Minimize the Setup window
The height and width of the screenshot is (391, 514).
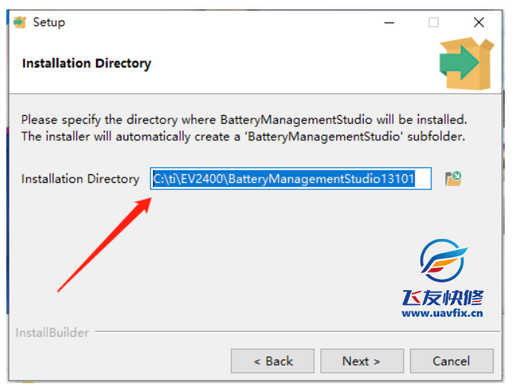pyautogui.click(x=388, y=22)
